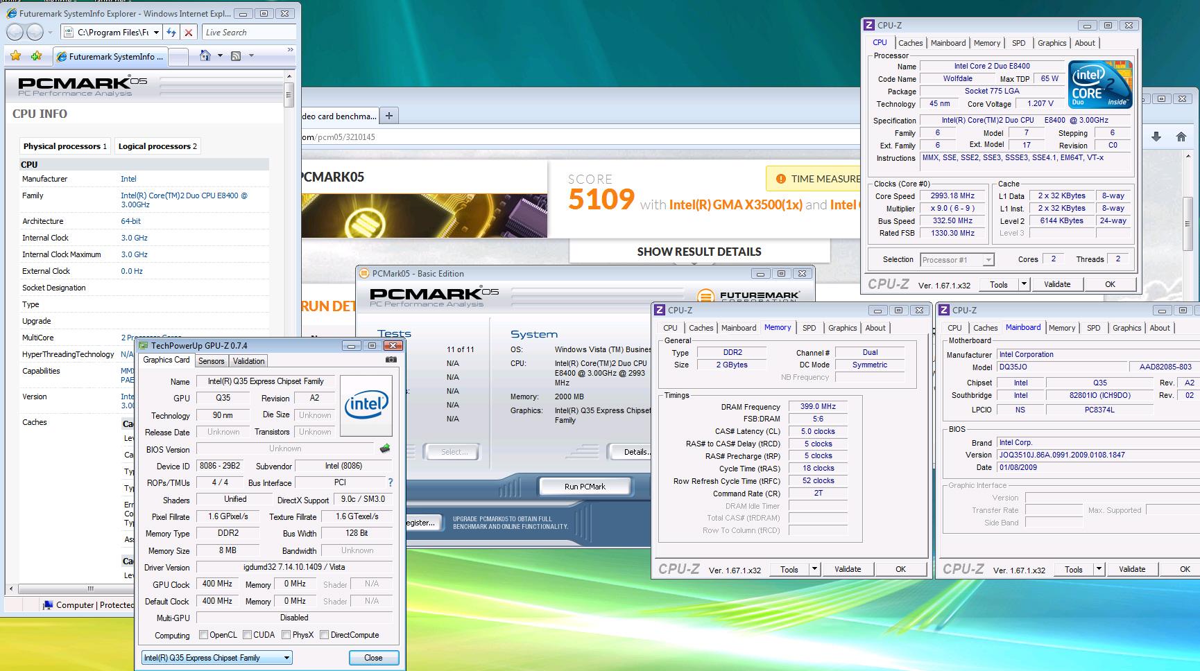Screen dimensions: 1200x671
Task: Click SHOW RESULT DETAILS button
Action: coord(699,252)
